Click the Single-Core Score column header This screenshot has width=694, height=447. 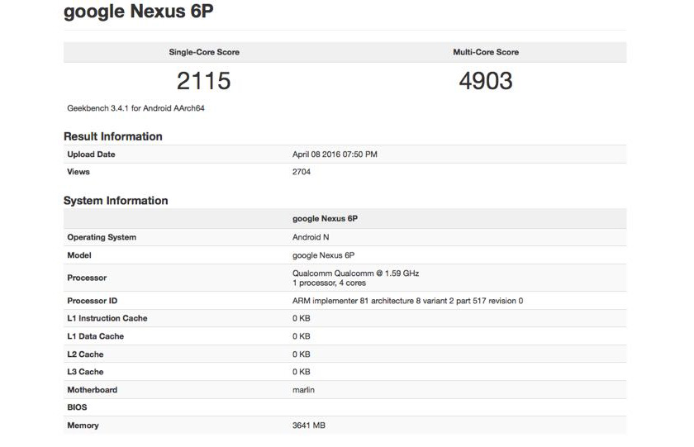click(x=204, y=52)
